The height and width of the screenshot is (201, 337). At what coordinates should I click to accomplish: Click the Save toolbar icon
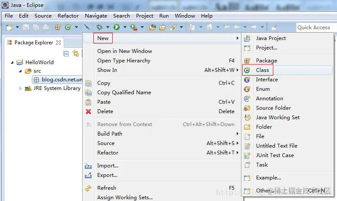pos(26,27)
